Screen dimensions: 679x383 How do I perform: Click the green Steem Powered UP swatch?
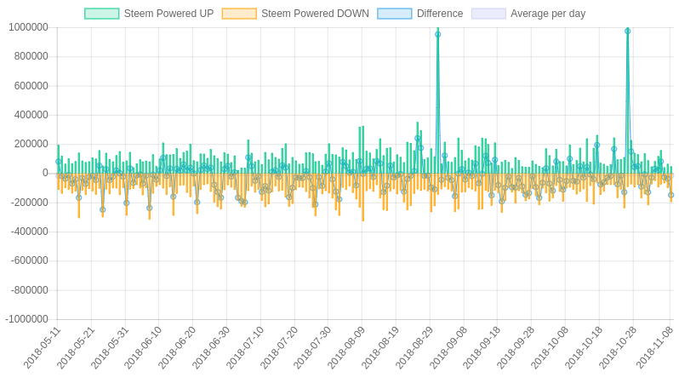(102, 14)
